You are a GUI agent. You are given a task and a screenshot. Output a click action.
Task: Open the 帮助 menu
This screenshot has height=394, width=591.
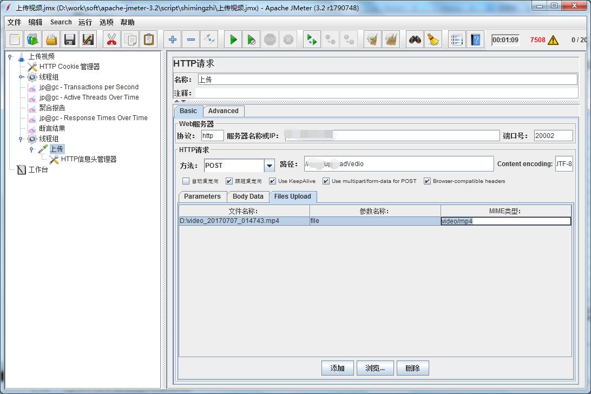pyautogui.click(x=127, y=22)
